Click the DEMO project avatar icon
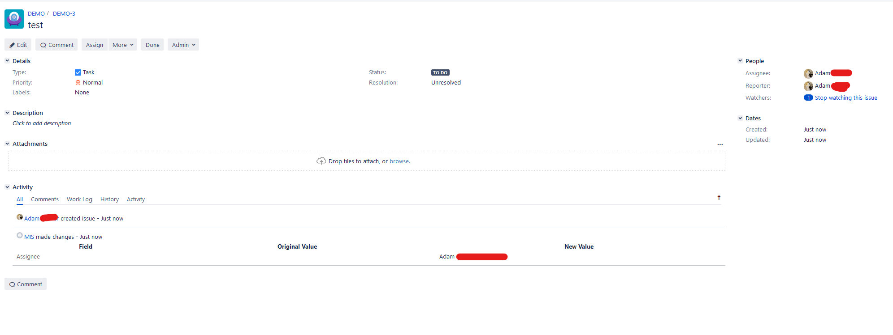The height and width of the screenshot is (335, 893). pos(14,19)
